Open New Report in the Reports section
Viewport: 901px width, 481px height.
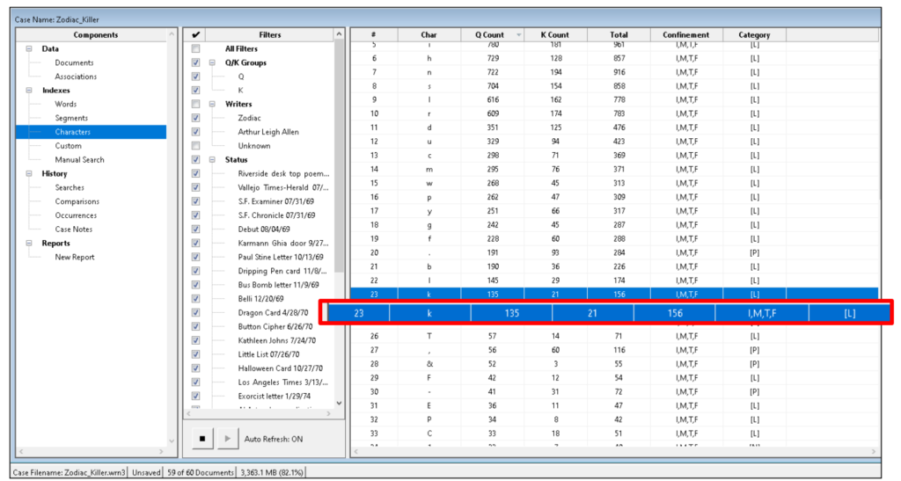[75, 257]
